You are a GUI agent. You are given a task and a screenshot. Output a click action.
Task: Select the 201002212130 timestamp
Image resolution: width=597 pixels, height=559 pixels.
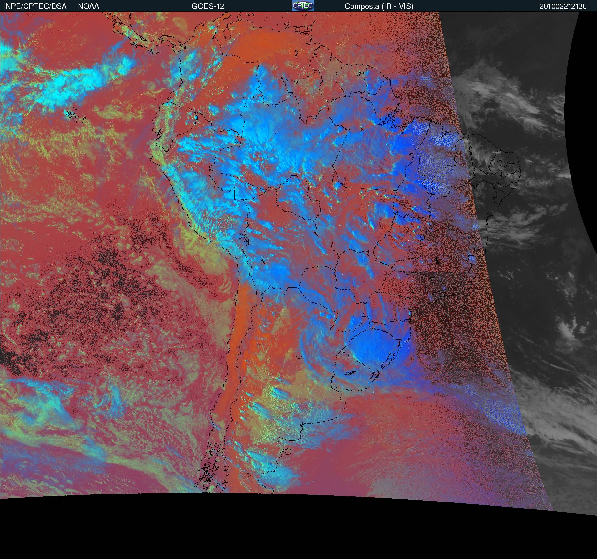563,6
